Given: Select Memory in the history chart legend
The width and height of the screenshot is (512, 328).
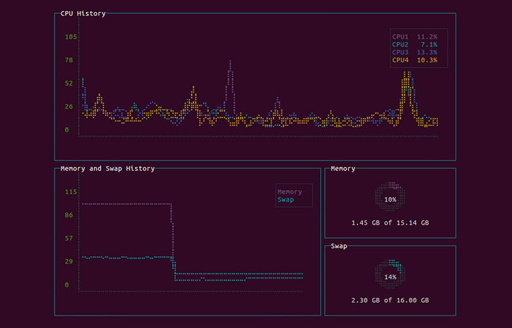Looking at the screenshot, I should [x=289, y=192].
